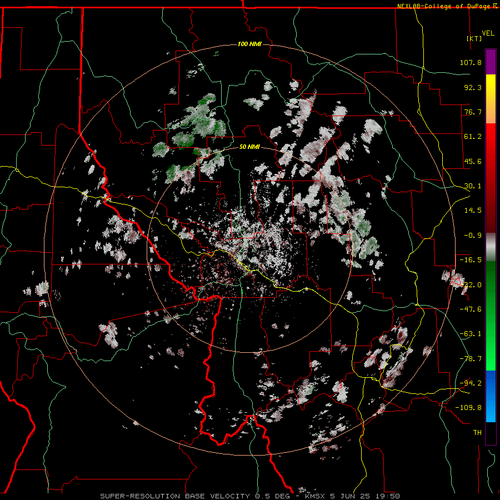Select the -109.8 scale value

point(468,408)
